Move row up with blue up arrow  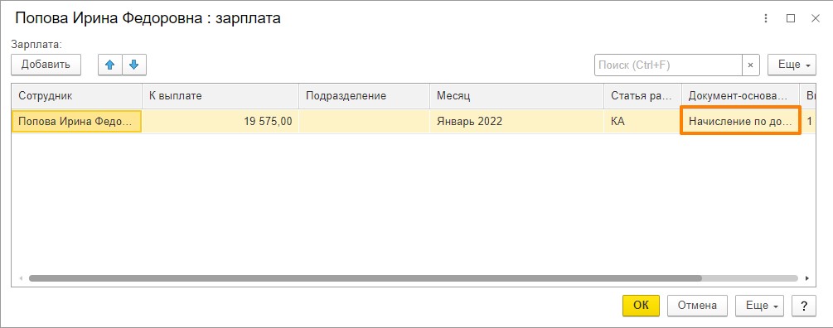110,65
